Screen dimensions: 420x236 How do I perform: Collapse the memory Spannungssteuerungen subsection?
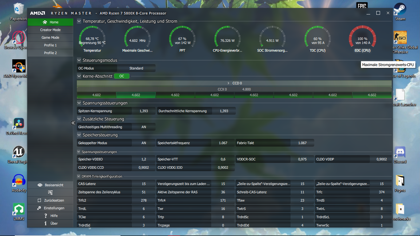click(79, 152)
